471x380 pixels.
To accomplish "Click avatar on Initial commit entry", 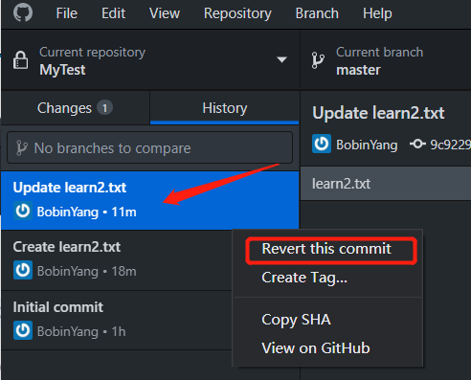I will tap(23, 330).
